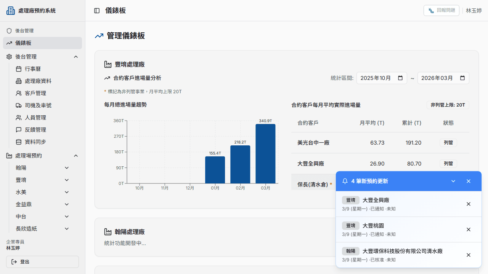Open 處理廠資料 page

45,81
